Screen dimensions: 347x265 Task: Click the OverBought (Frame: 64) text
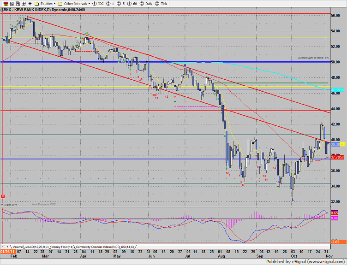pos(313,58)
